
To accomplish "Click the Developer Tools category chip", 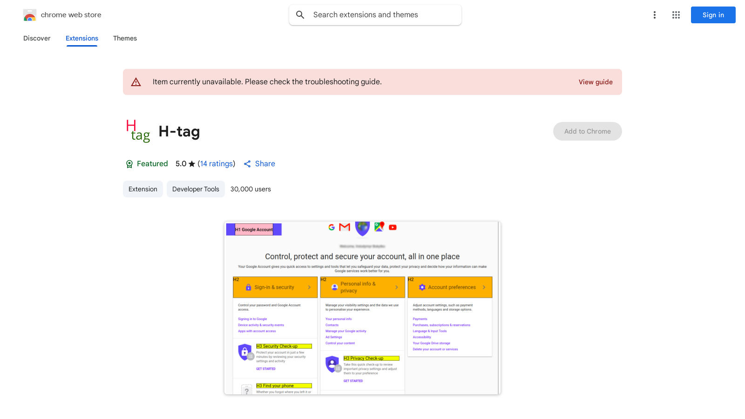I will [x=196, y=189].
